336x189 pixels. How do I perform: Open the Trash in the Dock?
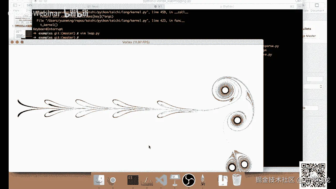tap(237, 180)
